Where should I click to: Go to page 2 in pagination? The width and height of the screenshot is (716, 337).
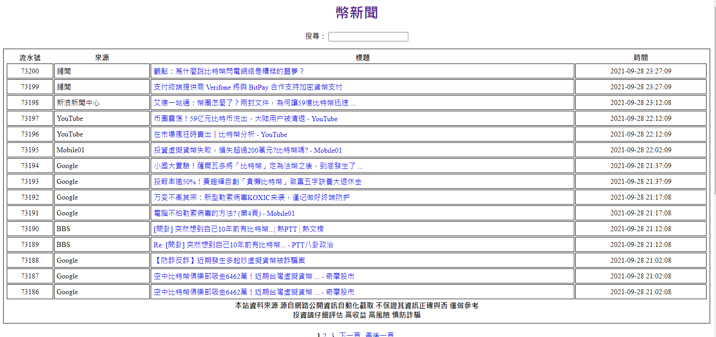click(325, 335)
